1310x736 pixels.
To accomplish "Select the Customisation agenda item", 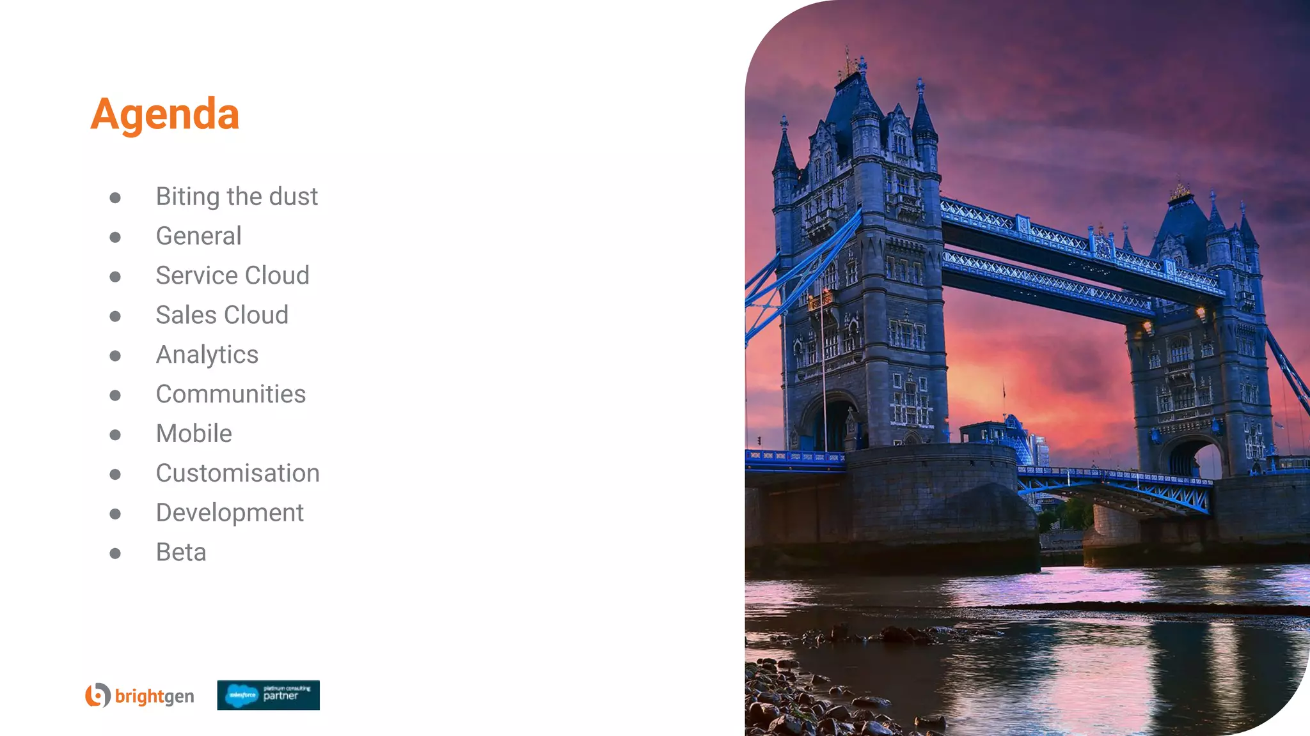I will (x=238, y=473).
